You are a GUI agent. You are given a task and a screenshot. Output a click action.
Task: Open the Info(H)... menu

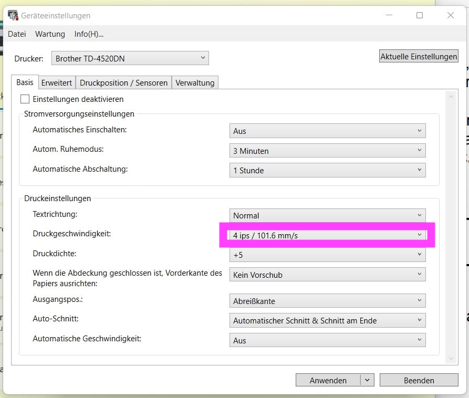(x=89, y=34)
